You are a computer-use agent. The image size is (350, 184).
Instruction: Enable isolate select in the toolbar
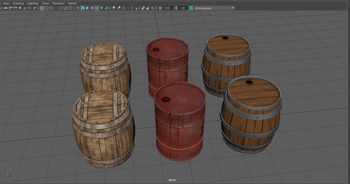[136, 8]
